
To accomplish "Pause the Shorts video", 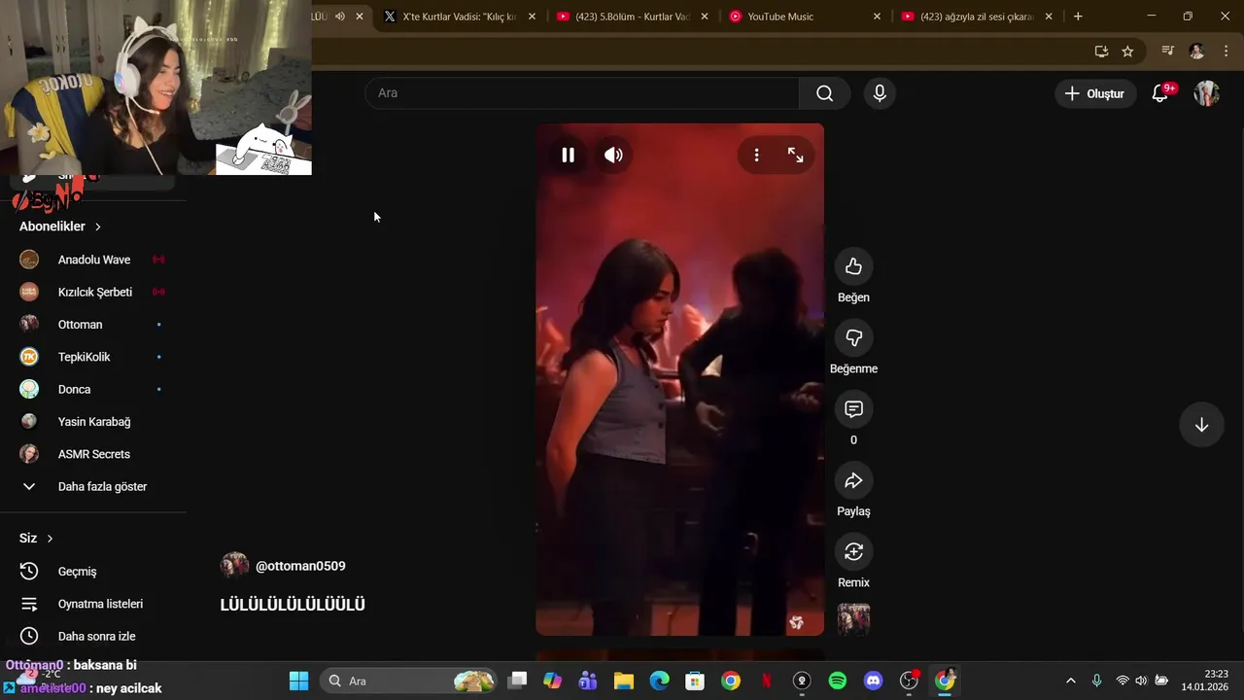I will [568, 155].
